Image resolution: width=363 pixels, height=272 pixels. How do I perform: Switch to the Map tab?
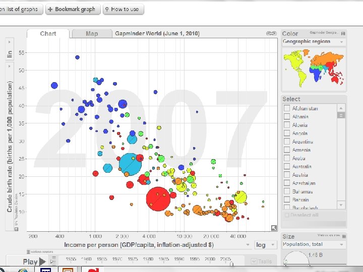[92, 34]
